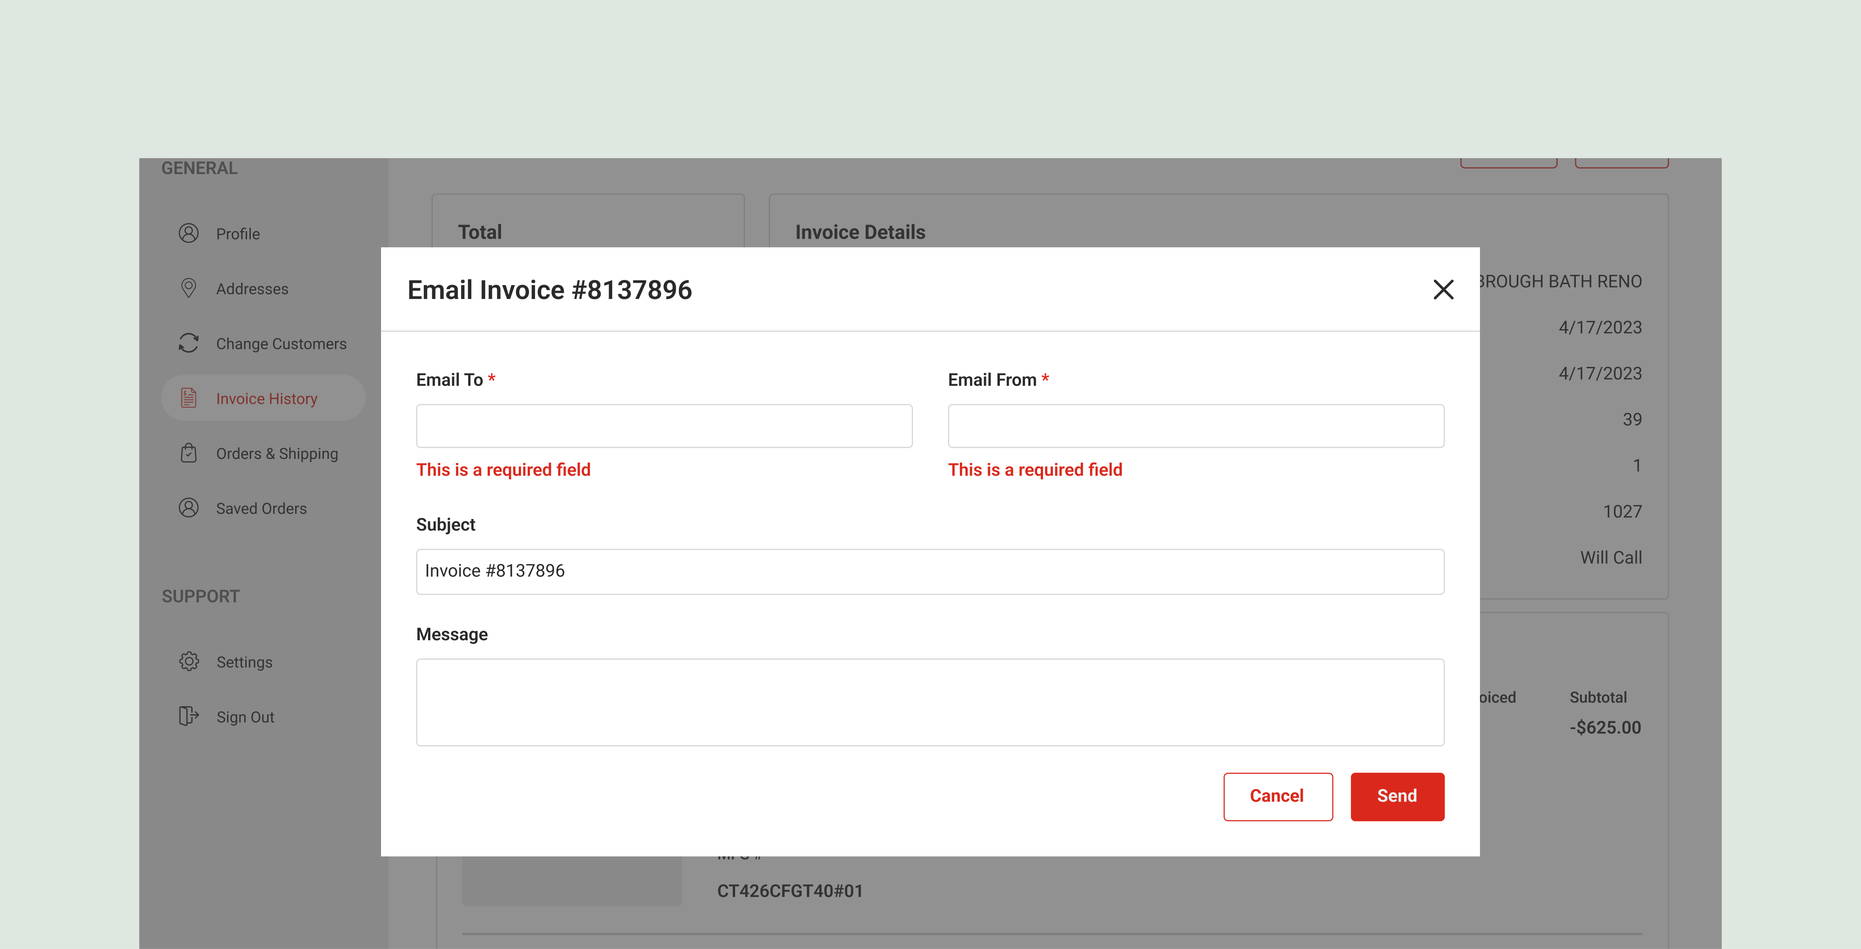
Task: Click the Invoice History document icon
Action: [188, 398]
